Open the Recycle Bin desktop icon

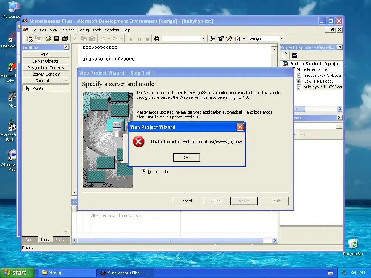353,247
